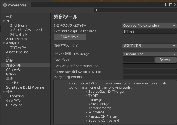This screenshot has width=177, height=125.
Task: Click the Two-way diff command line field
Action: click(x=149, y=66)
